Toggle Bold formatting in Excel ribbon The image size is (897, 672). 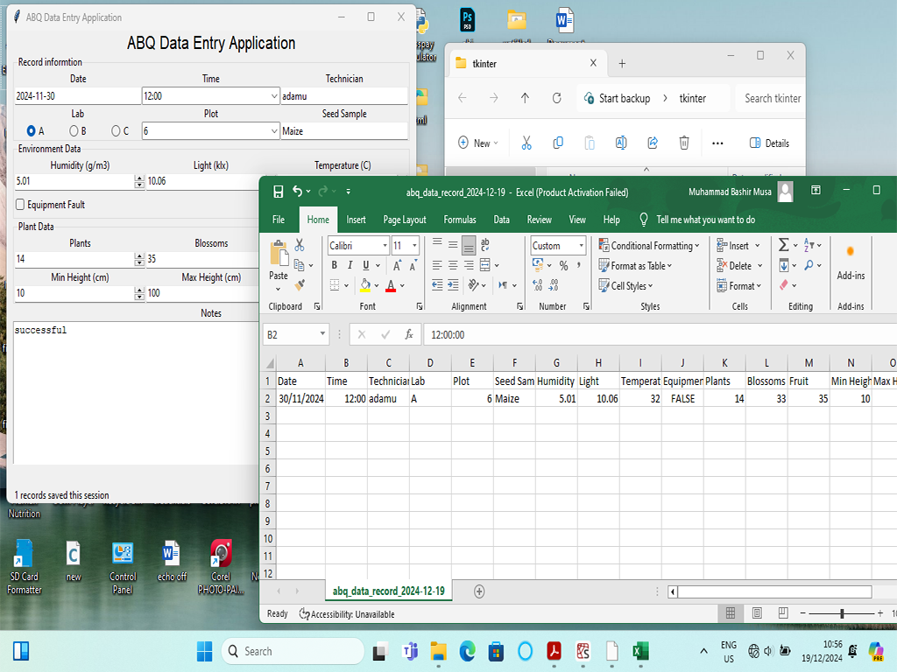(335, 265)
